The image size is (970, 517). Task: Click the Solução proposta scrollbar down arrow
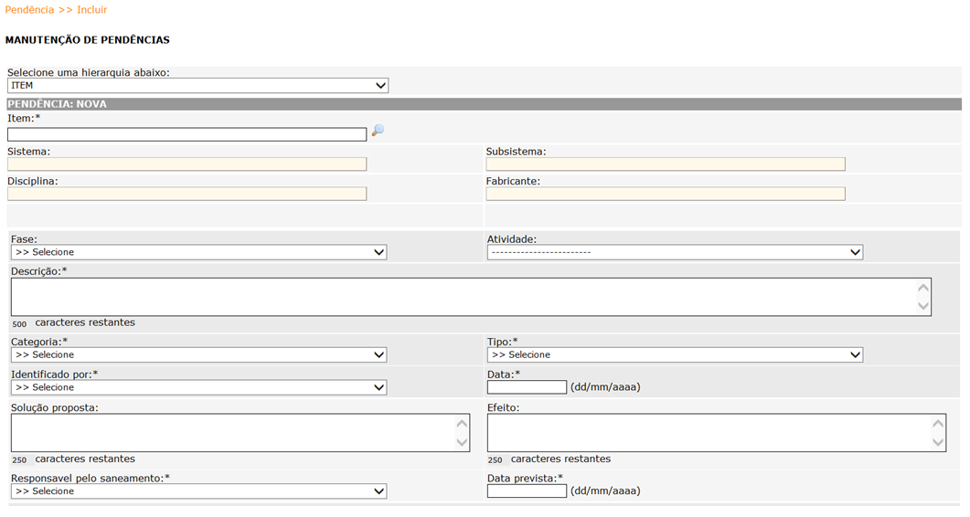click(462, 442)
